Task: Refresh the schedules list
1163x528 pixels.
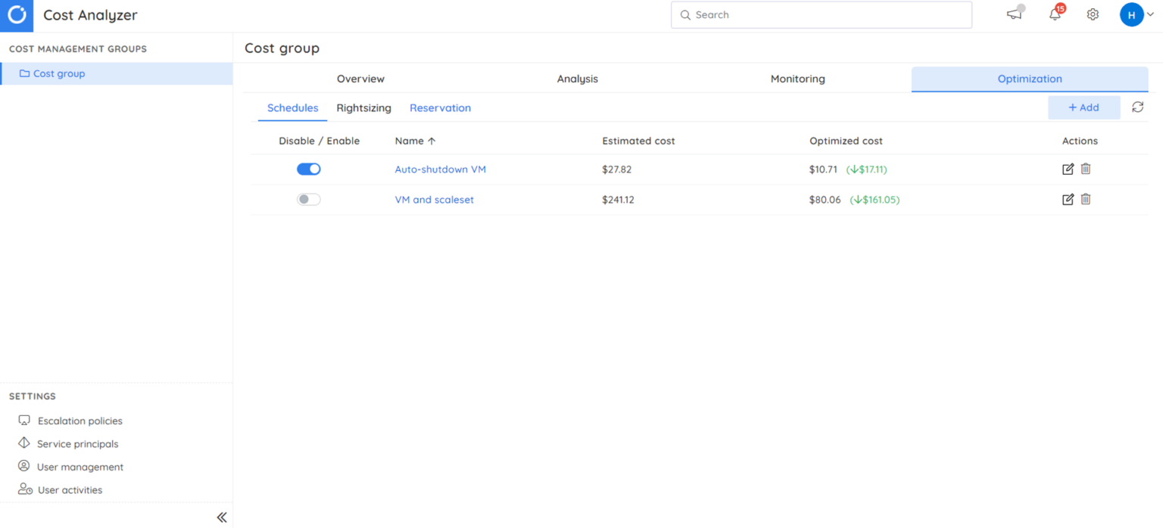Action: pos(1137,107)
